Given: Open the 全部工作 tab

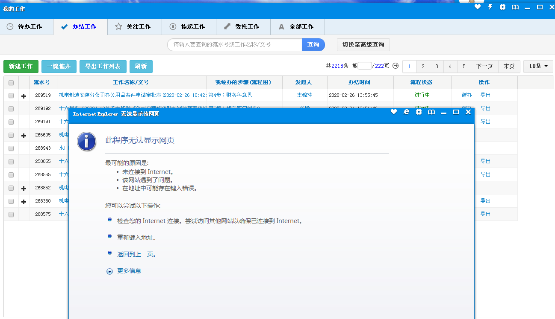Looking at the screenshot, I should tap(298, 26).
